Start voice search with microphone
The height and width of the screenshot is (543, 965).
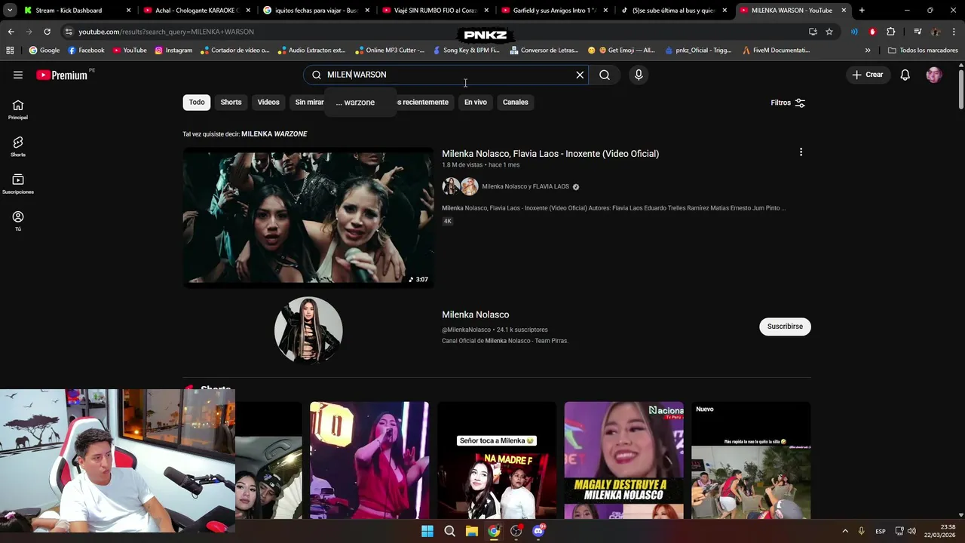click(639, 75)
